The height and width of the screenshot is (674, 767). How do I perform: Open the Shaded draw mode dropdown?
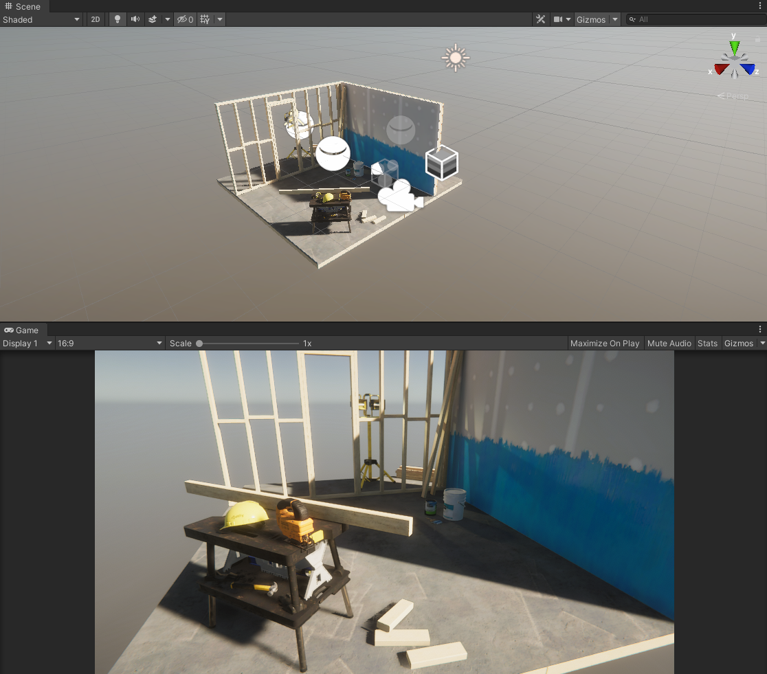click(41, 19)
